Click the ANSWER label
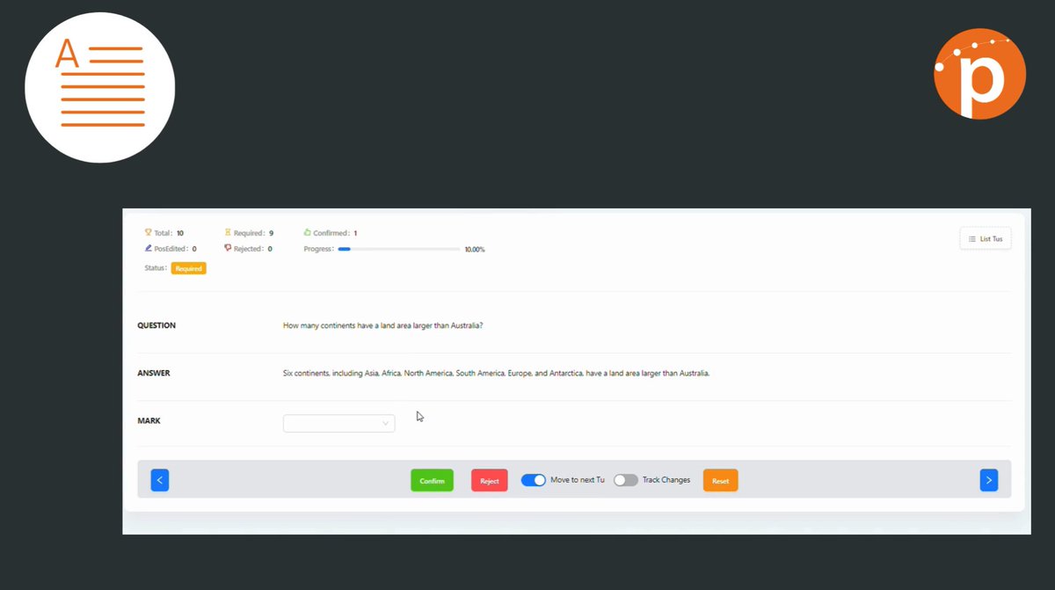 click(154, 373)
